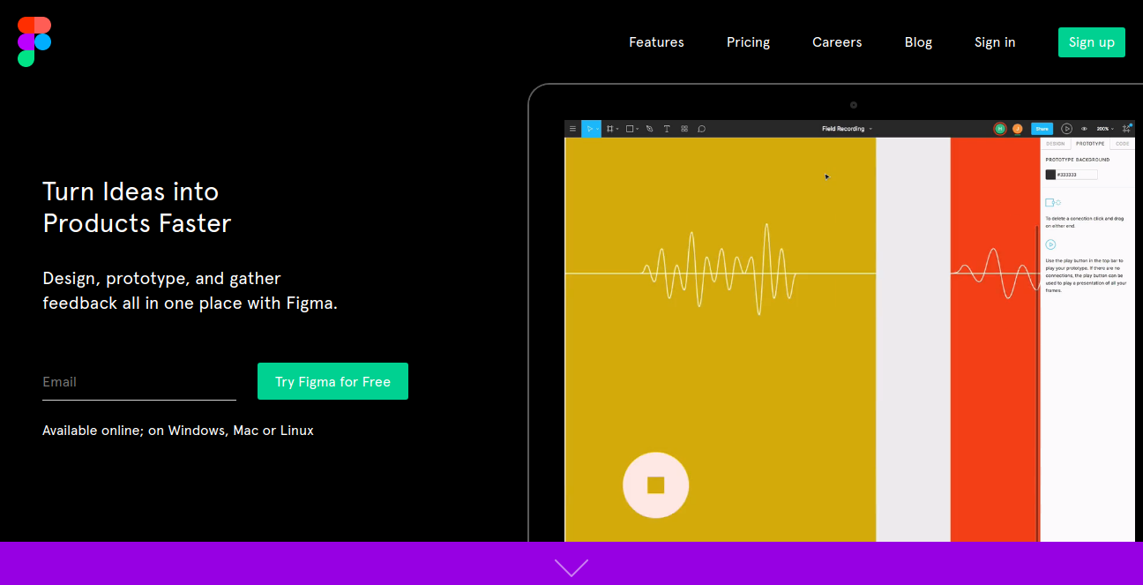1143x585 pixels.
Task: Expand the Move tool dropdown arrow
Action: pyautogui.click(x=597, y=129)
